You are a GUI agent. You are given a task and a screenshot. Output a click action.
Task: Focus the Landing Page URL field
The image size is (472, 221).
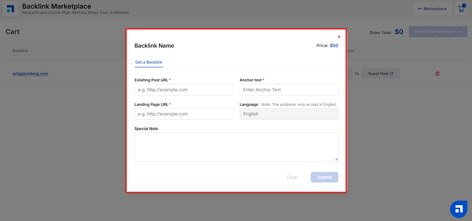pos(184,114)
